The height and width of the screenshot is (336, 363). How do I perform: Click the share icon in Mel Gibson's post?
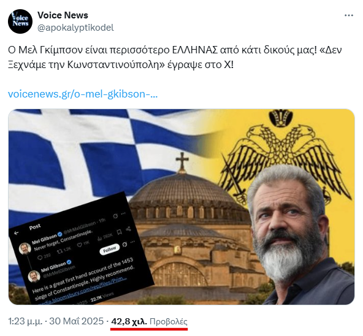click(129, 229)
